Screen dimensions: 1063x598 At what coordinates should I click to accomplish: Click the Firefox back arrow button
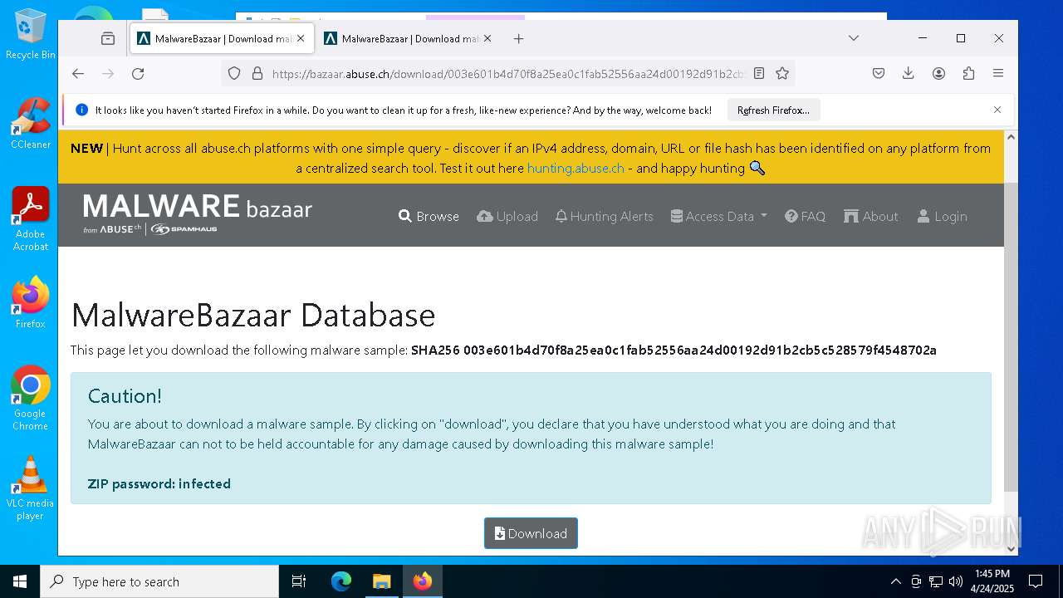(x=78, y=73)
